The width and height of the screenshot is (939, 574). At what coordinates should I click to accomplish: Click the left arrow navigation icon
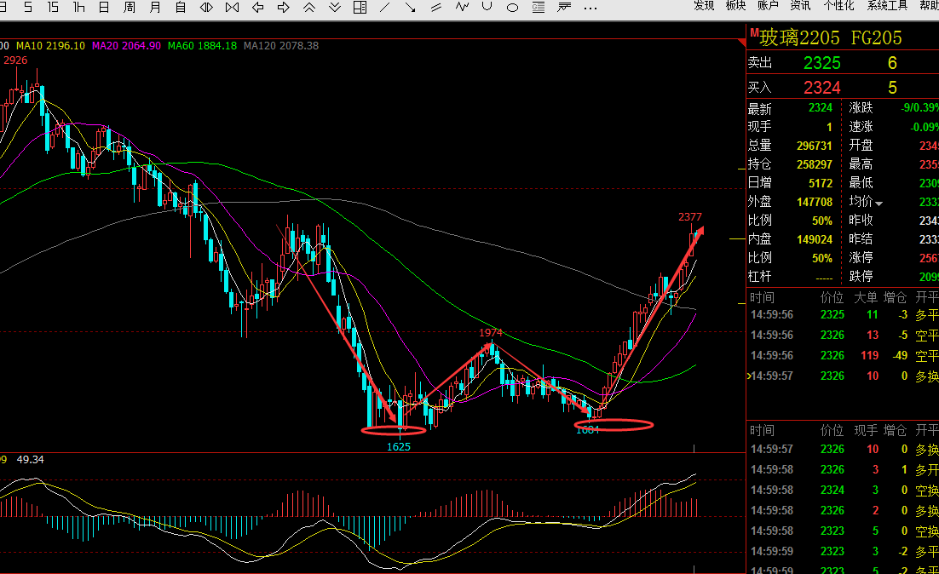point(258,7)
